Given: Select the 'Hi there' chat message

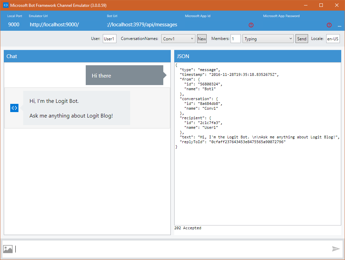Looking at the screenshot, I should [x=126, y=75].
